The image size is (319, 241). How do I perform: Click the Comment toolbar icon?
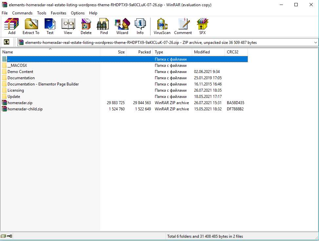point(183,26)
